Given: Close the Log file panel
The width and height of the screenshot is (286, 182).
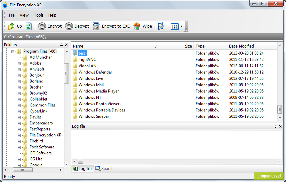Looking at the screenshot, I should [x=280, y=126].
